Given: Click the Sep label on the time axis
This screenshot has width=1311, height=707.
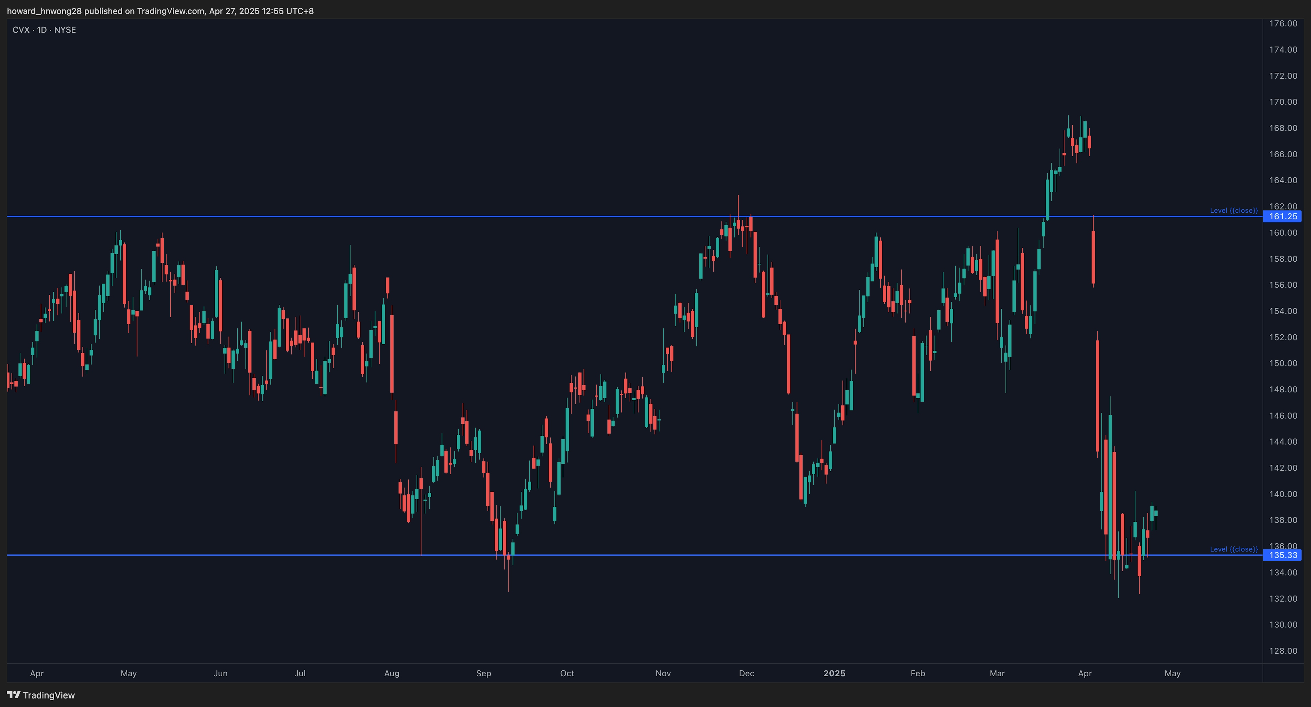Looking at the screenshot, I should (483, 673).
